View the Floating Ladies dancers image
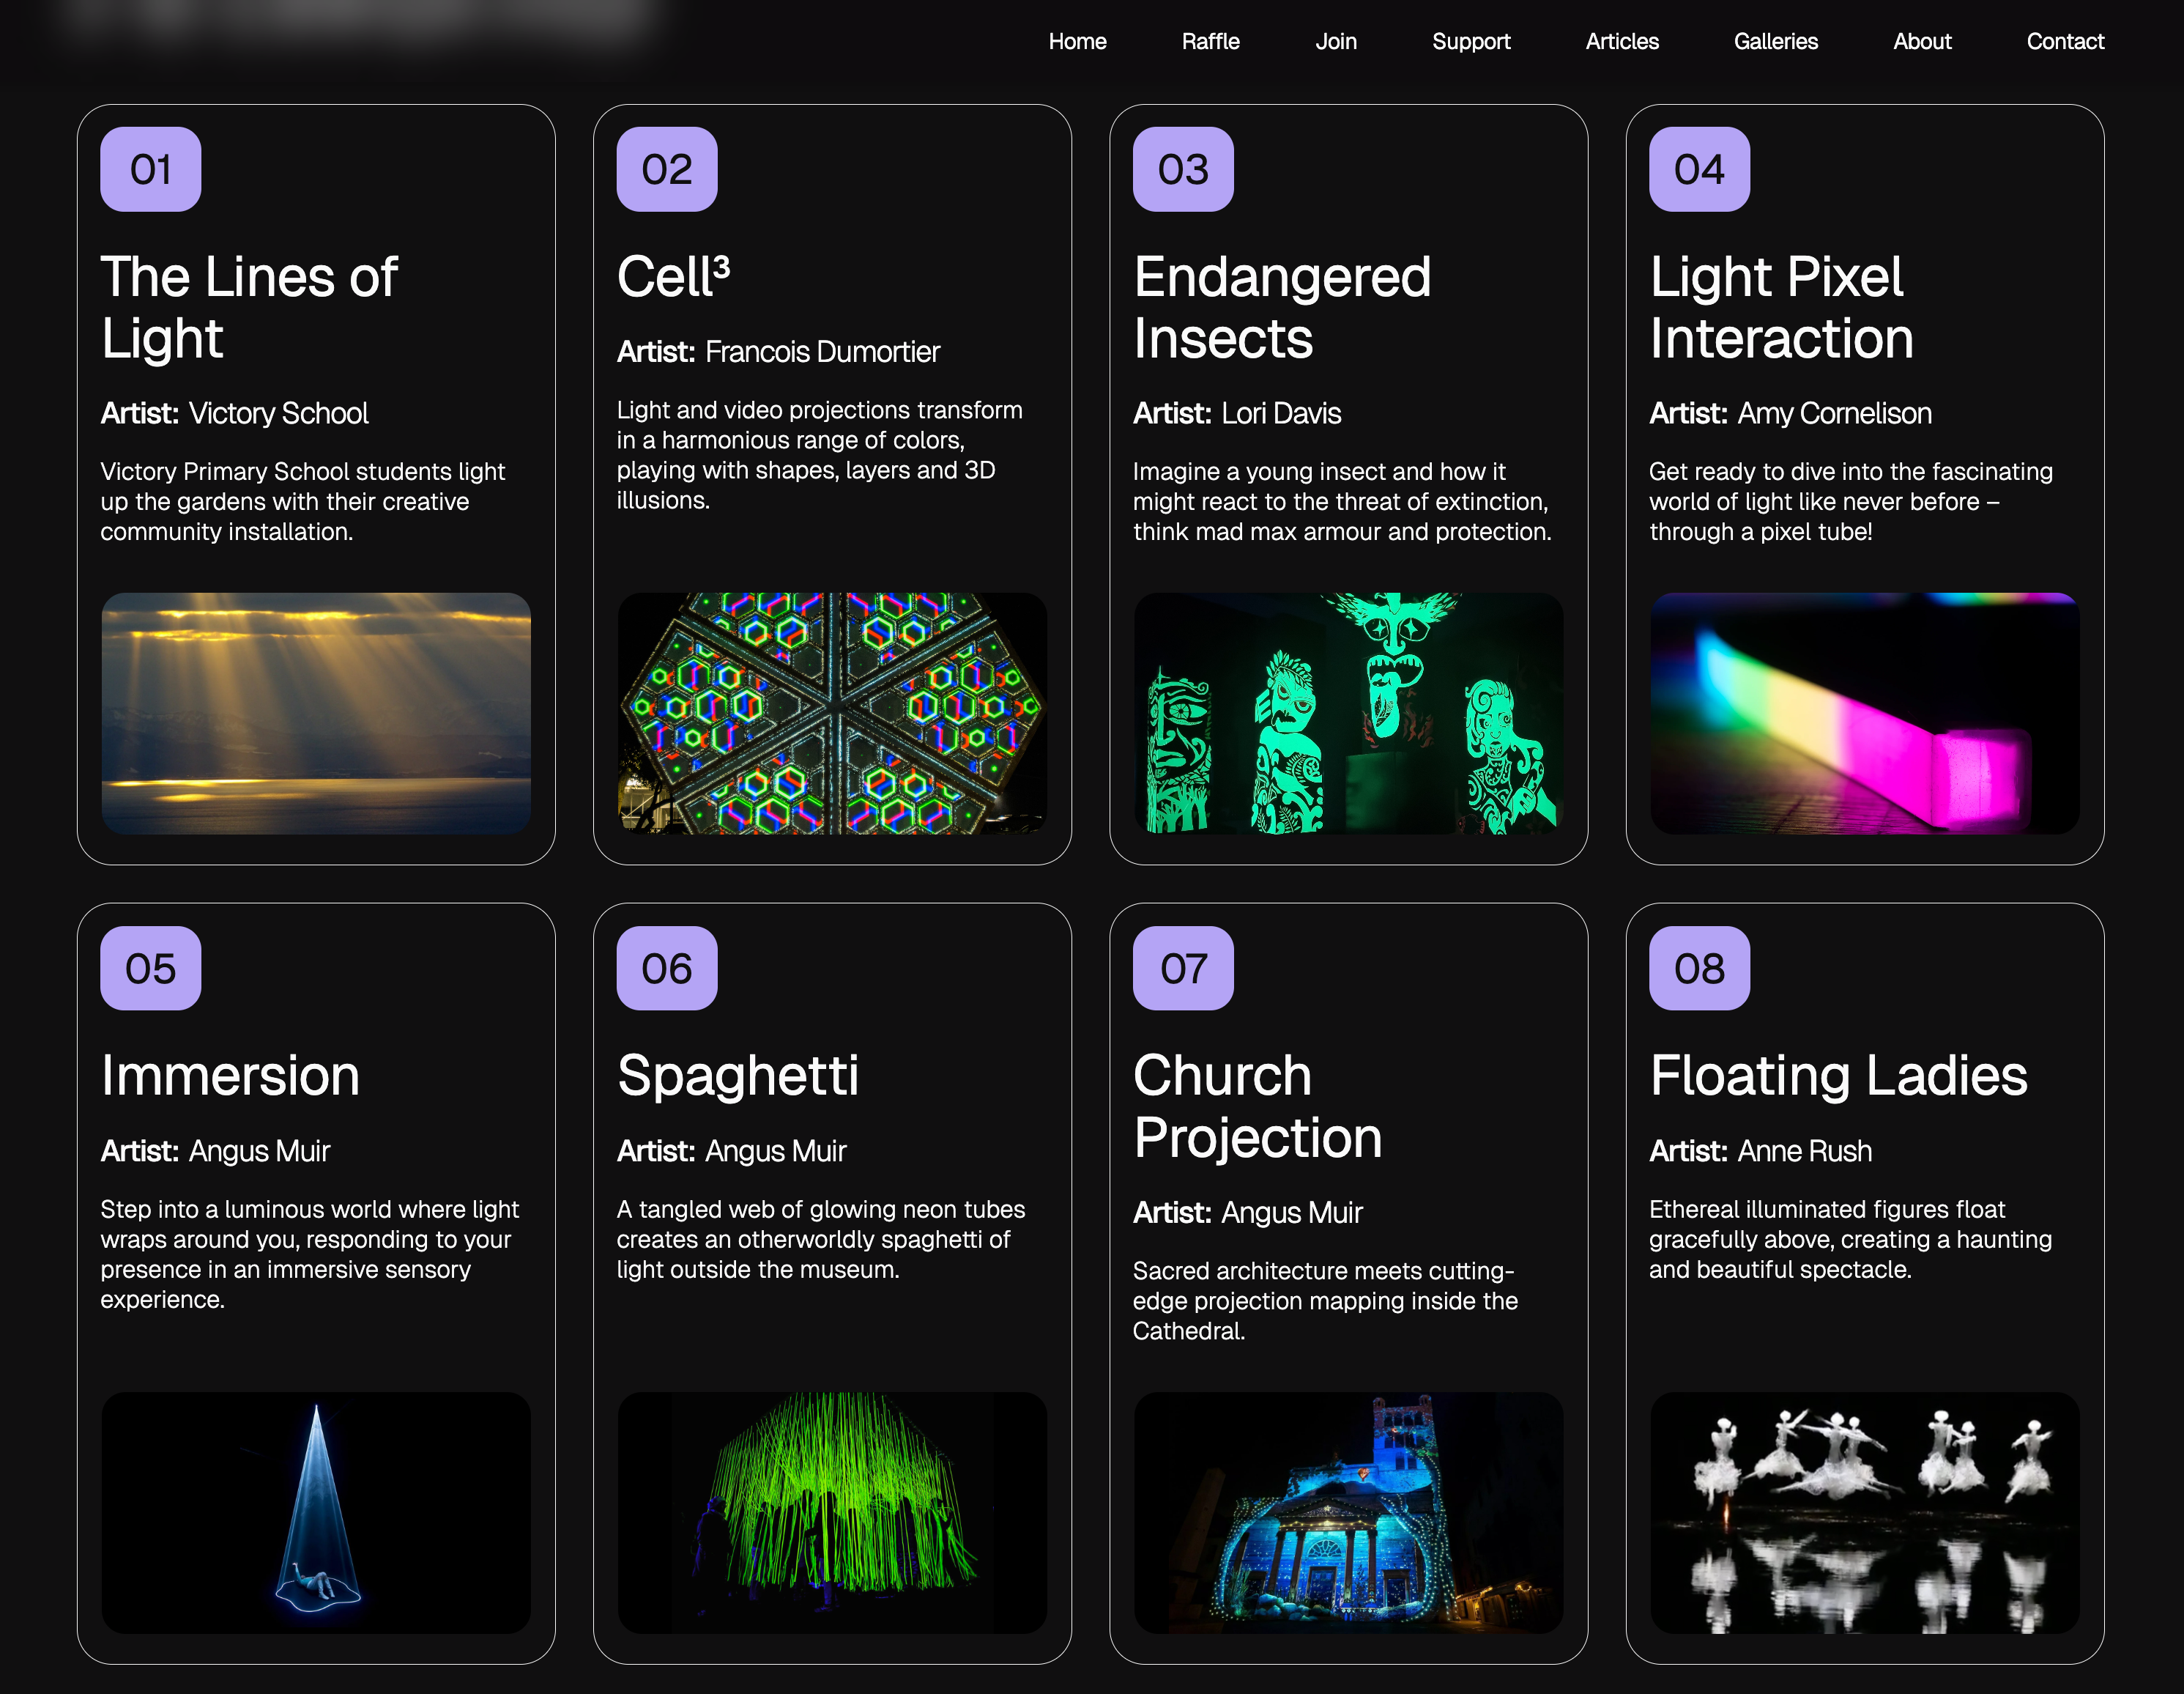This screenshot has height=1694, width=2184. 1864,1512
